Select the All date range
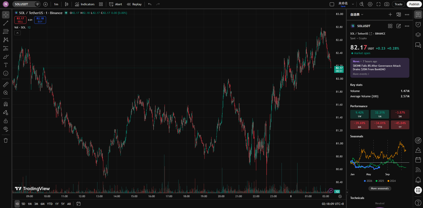 (x=69, y=204)
